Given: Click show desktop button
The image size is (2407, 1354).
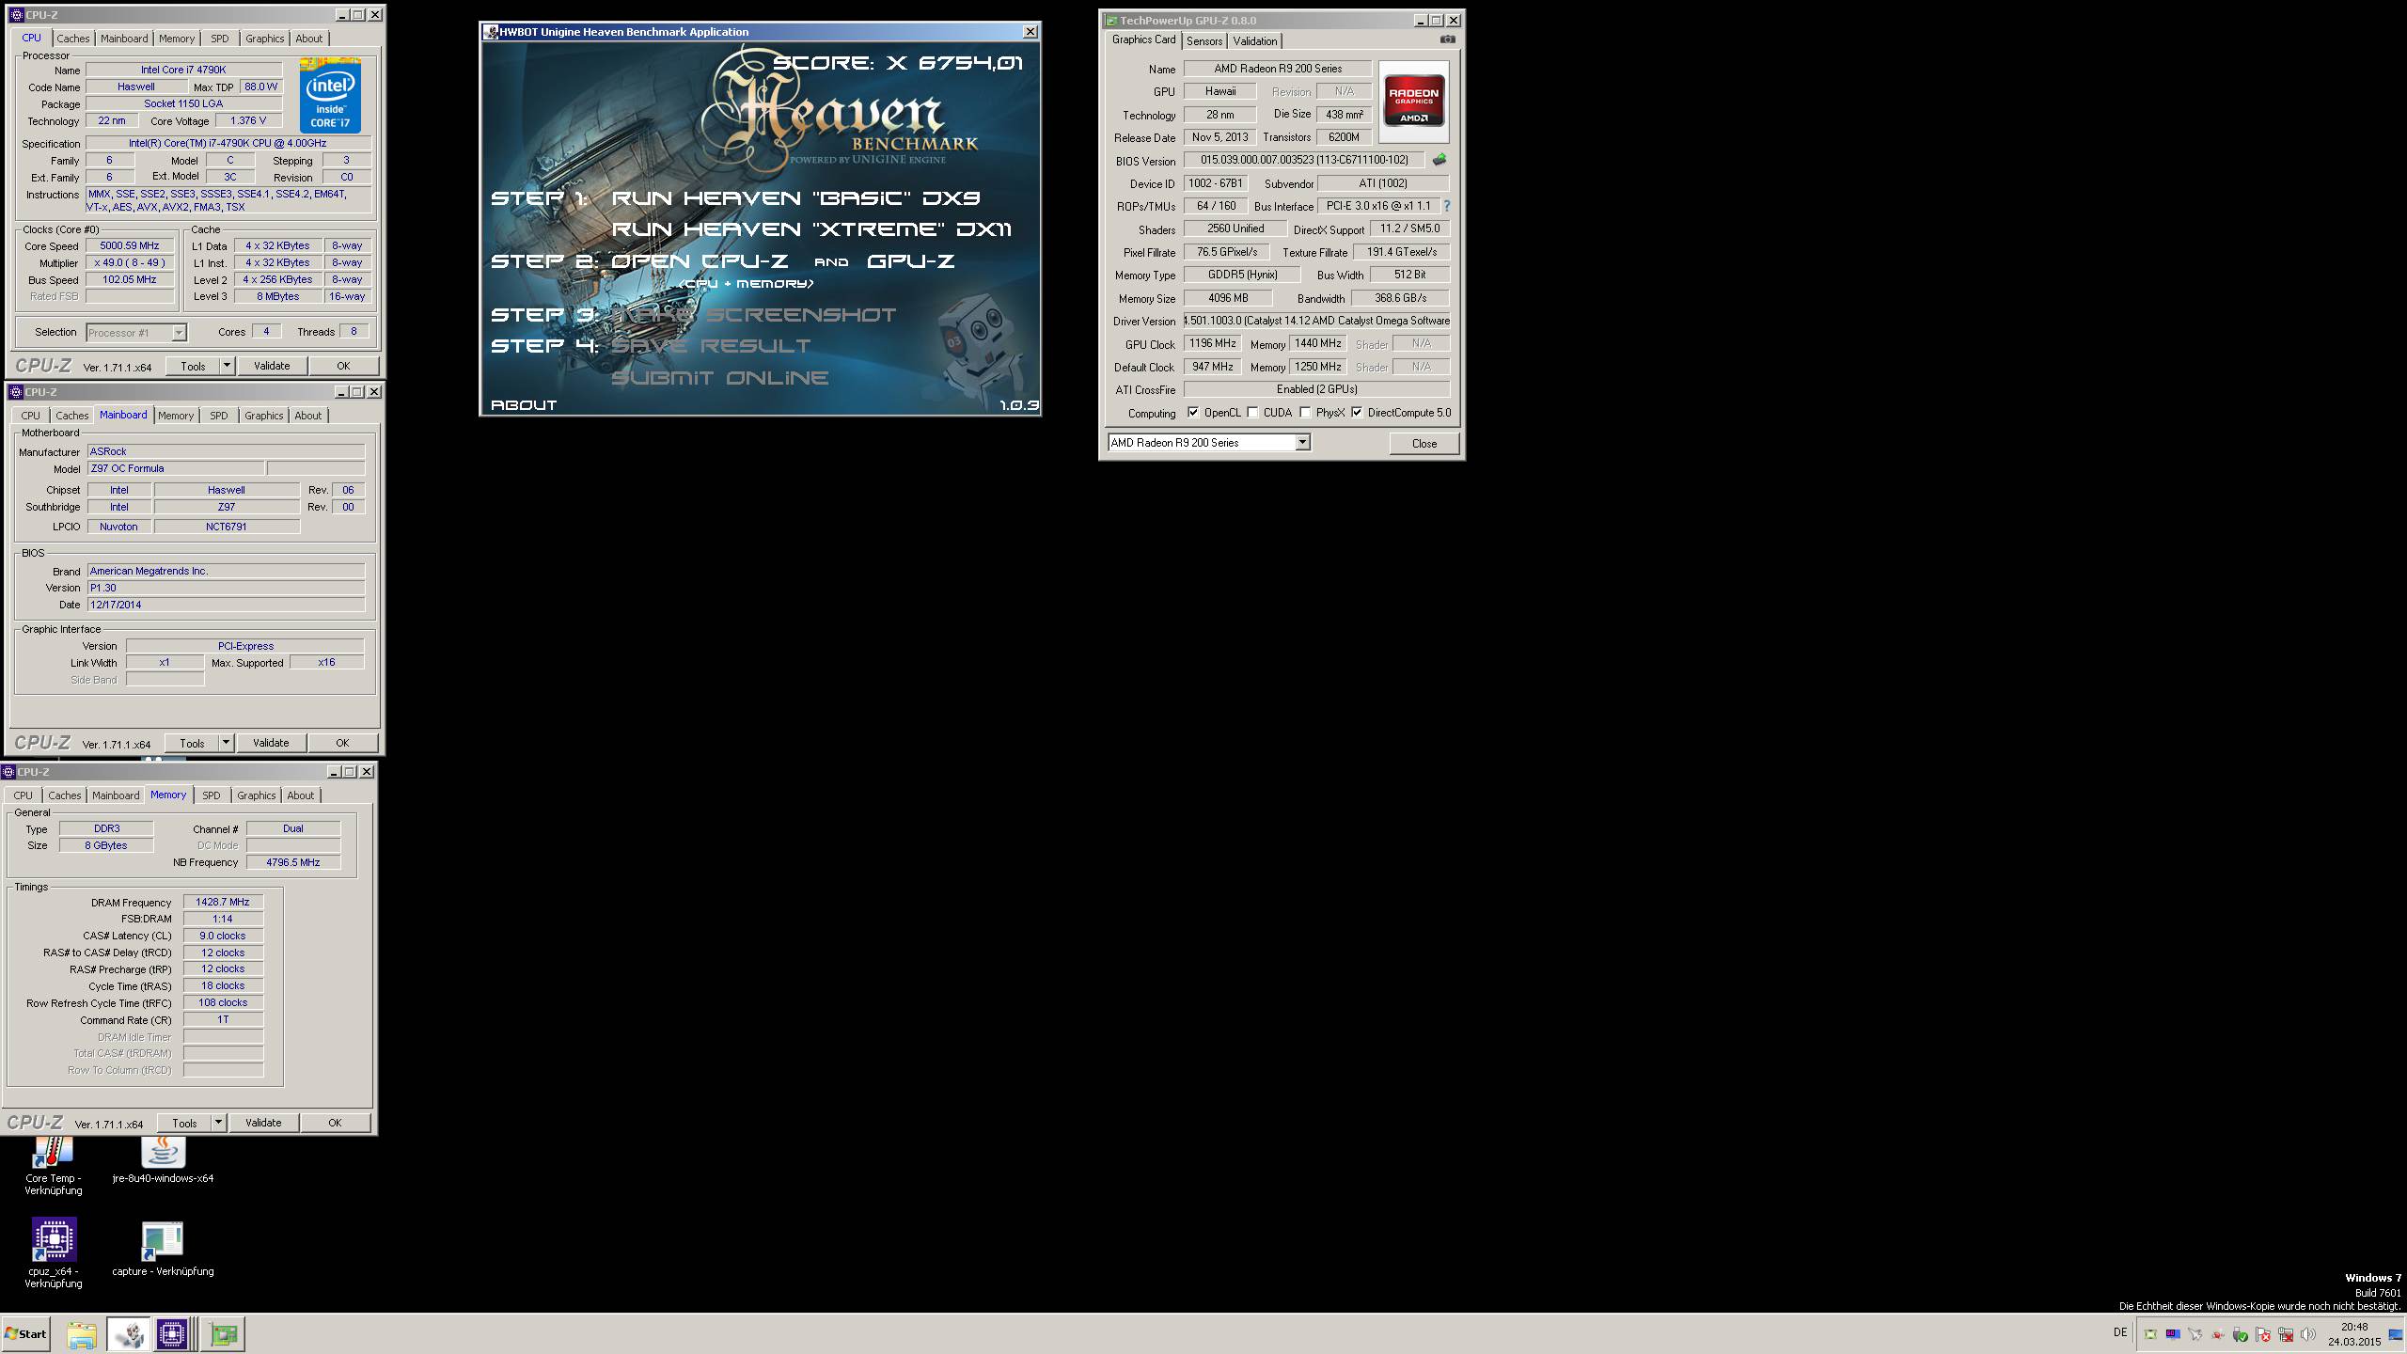Looking at the screenshot, I should click(x=2396, y=1334).
